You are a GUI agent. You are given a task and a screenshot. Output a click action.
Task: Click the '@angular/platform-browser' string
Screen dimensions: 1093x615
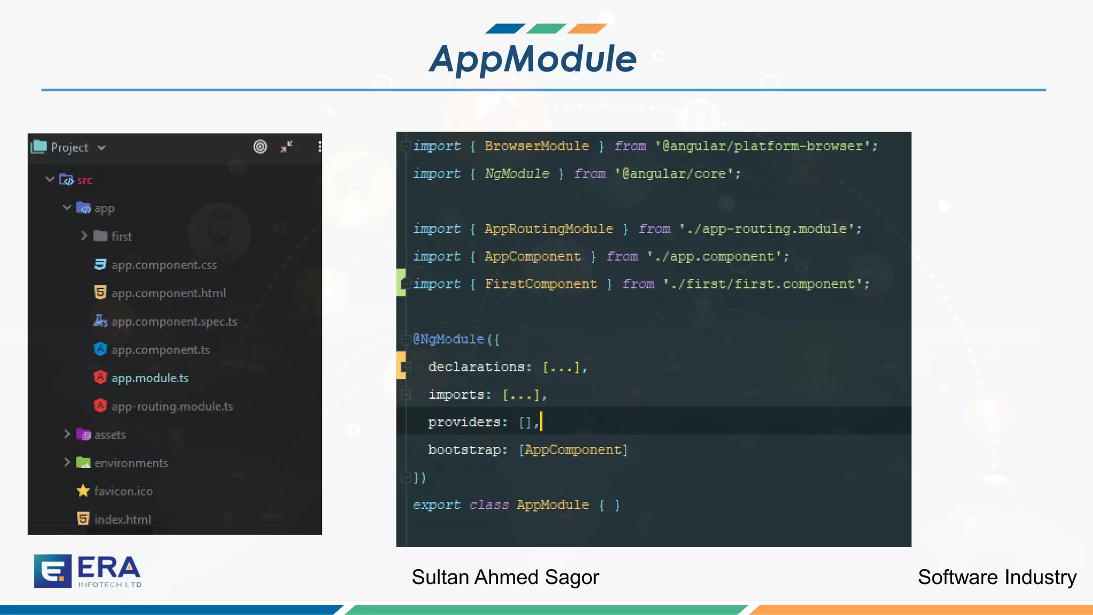point(763,146)
